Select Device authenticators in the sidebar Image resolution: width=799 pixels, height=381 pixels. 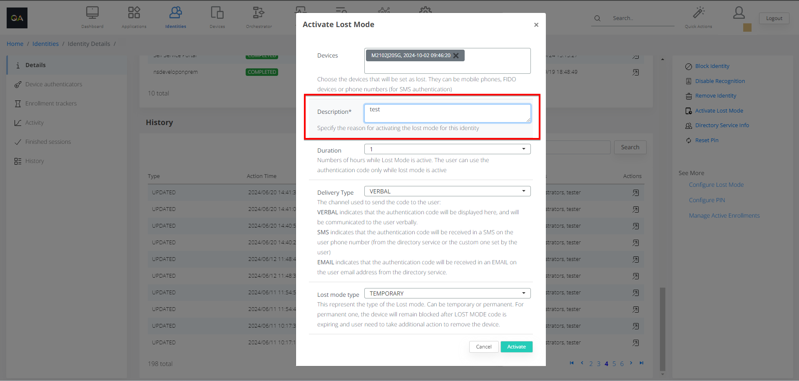click(x=54, y=84)
